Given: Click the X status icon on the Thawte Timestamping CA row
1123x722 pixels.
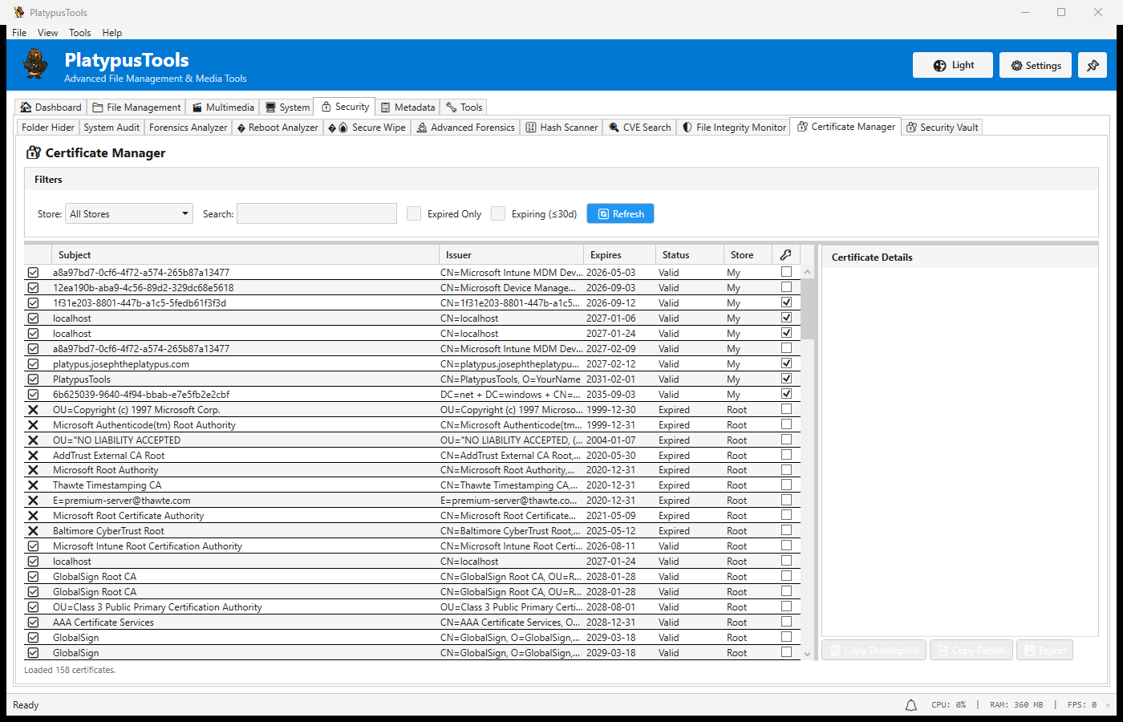Looking at the screenshot, I should point(32,485).
